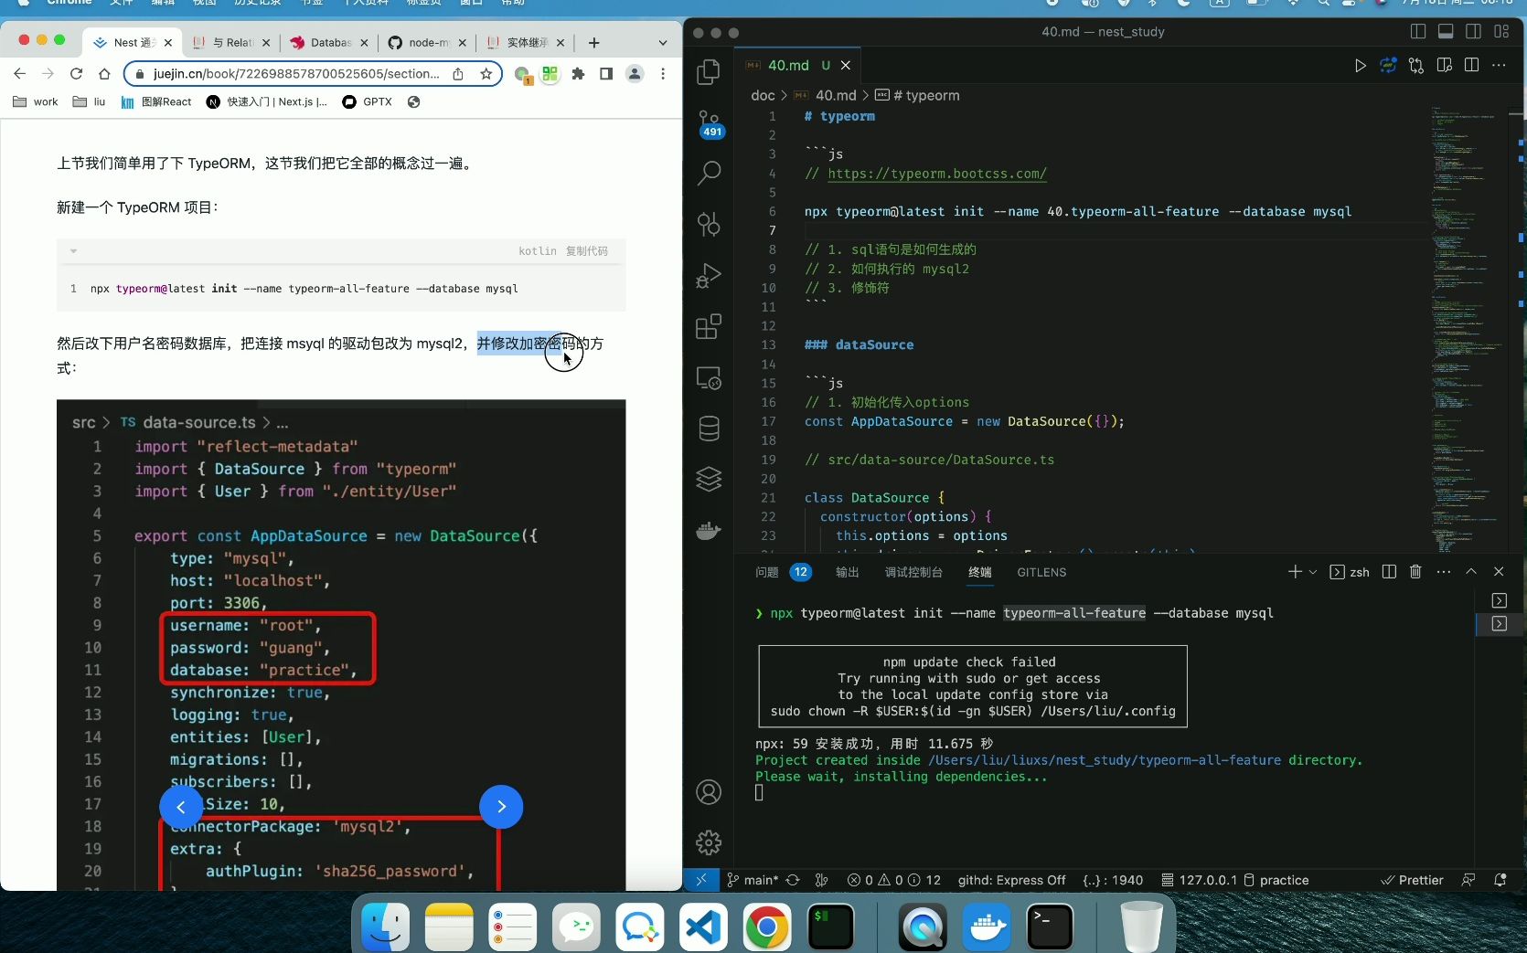This screenshot has width=1527, height=953.
Task: Open Source Control view with 491 badge
Action: [x=710, y=122]
